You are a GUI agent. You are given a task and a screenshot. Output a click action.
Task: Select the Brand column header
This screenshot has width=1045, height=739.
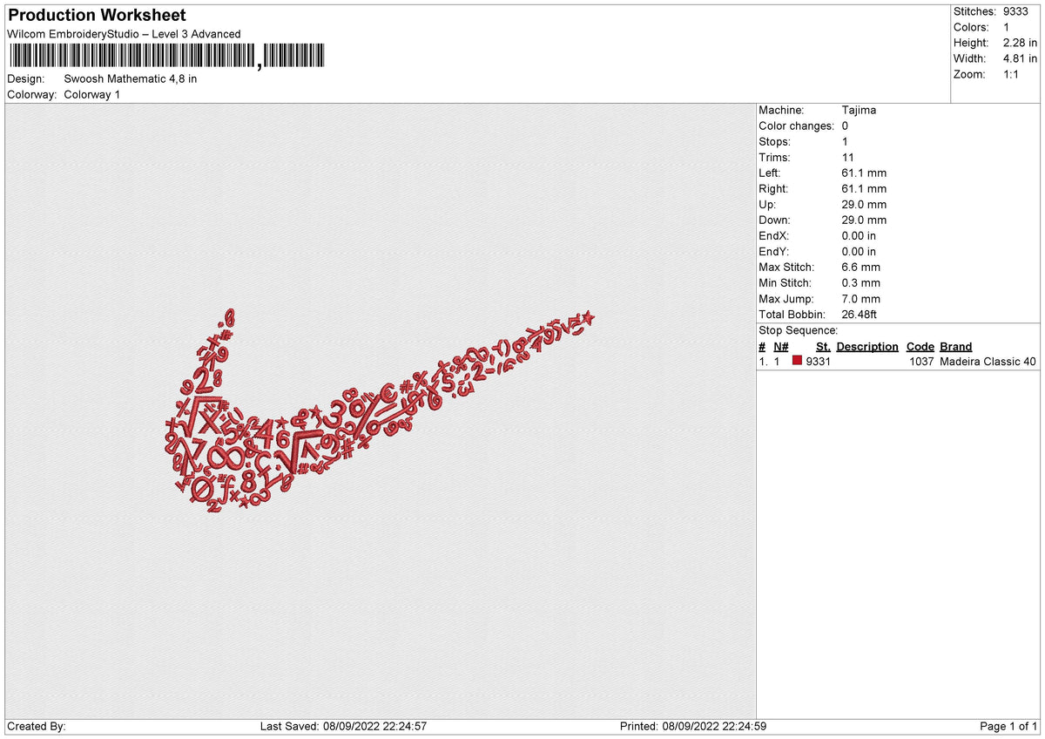coord(955,346)
